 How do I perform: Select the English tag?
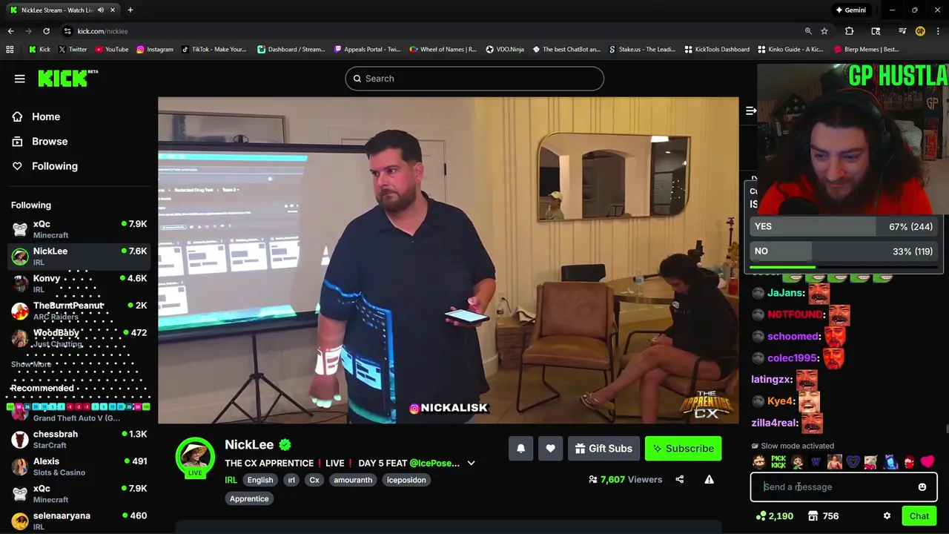[260, 480]
